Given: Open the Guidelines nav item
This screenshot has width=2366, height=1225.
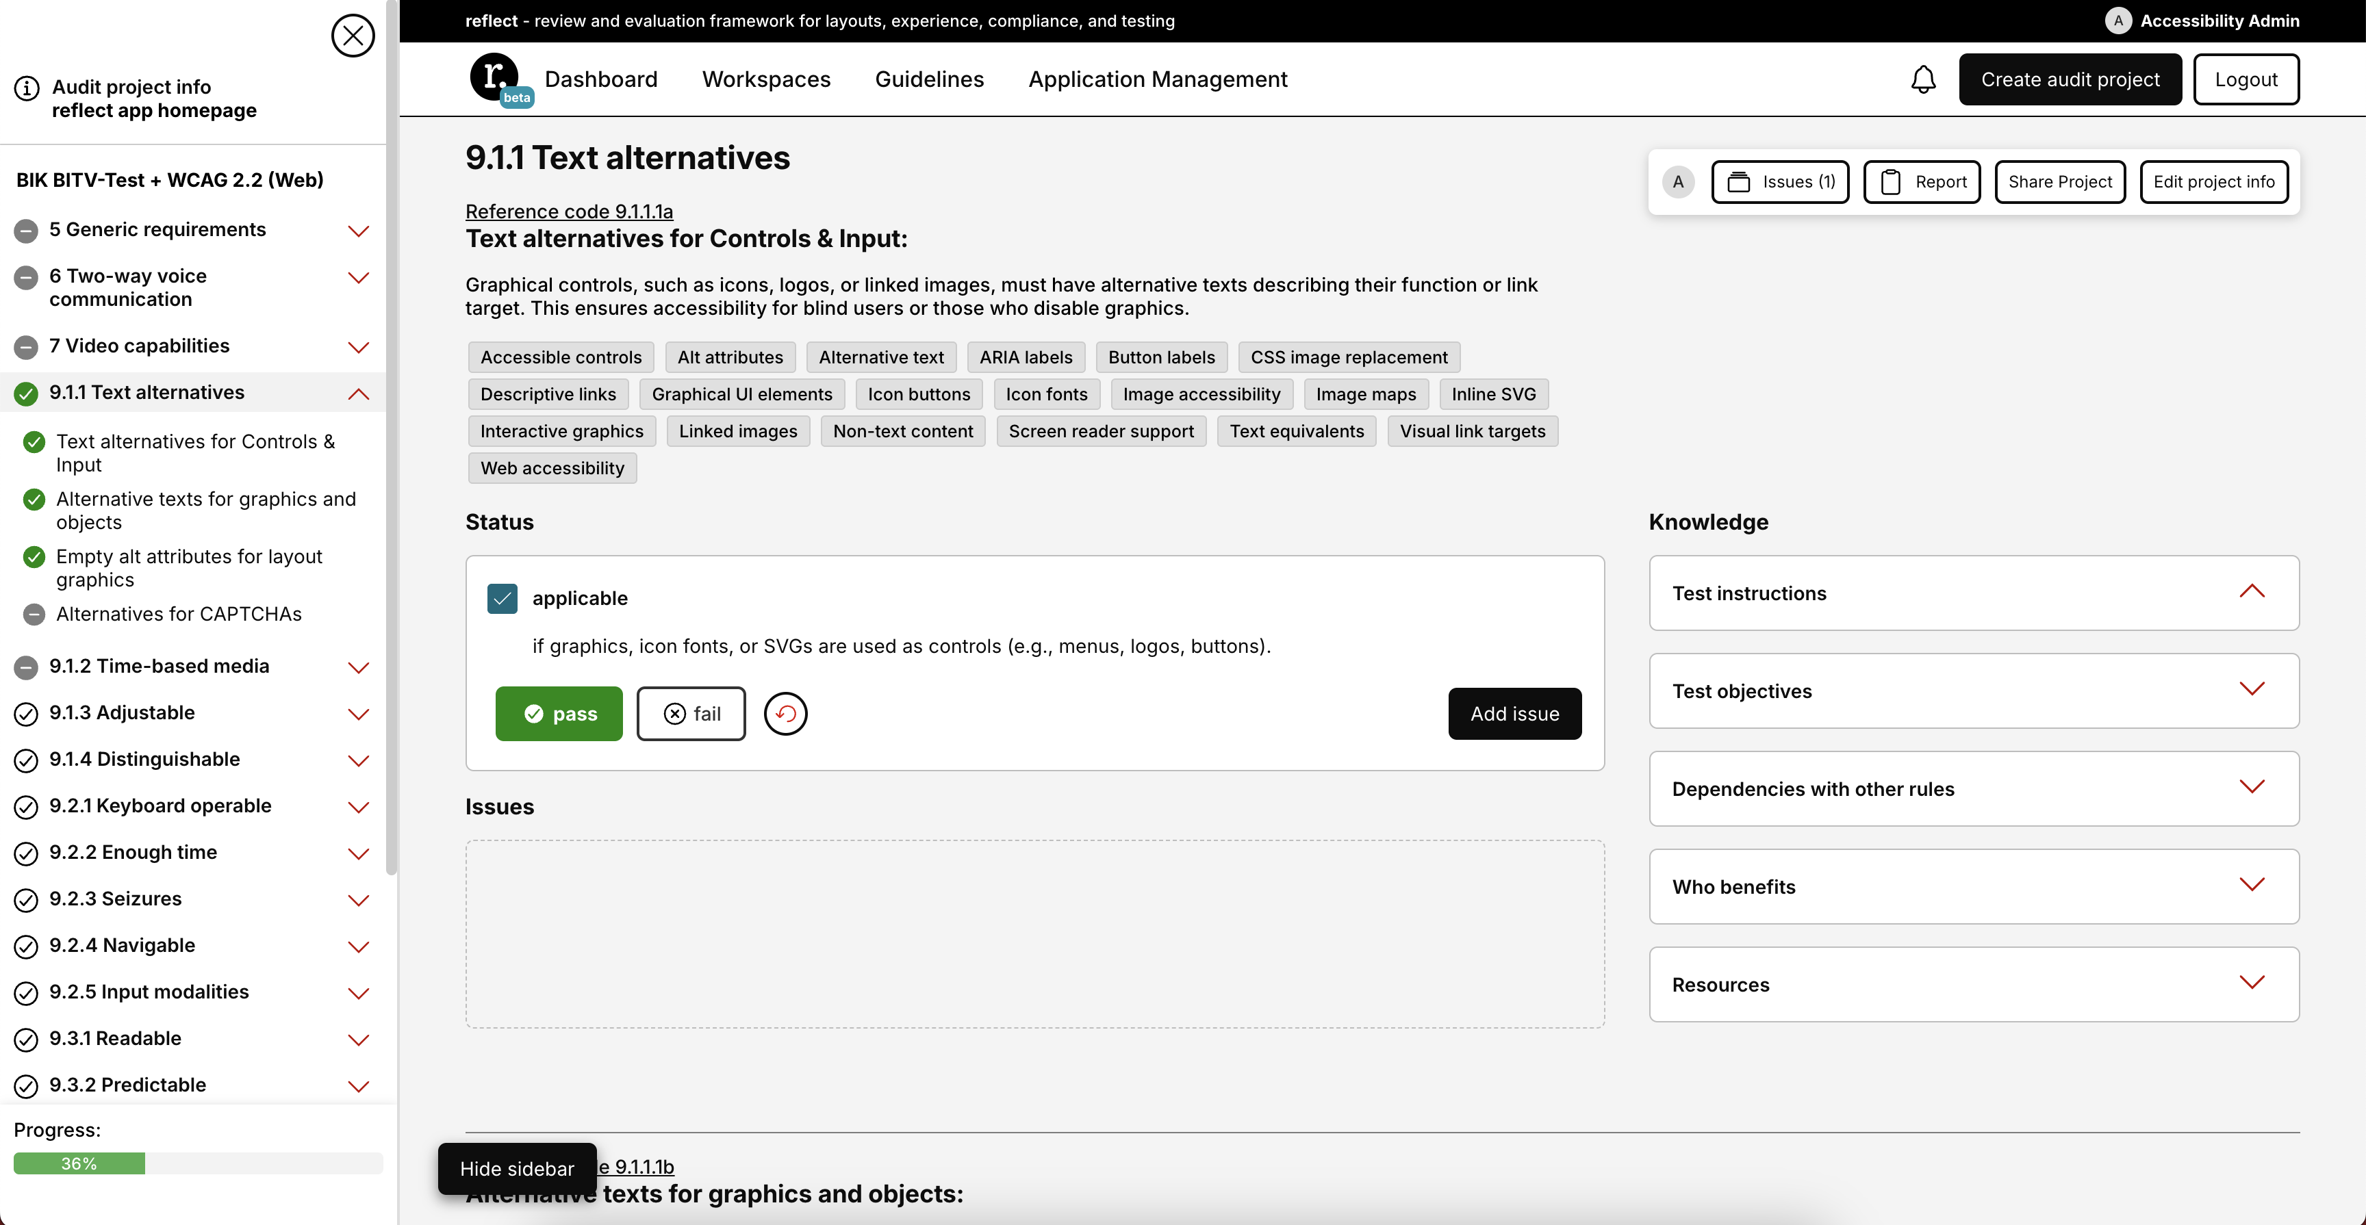Looking at the screenshot, I should (928, 79).
